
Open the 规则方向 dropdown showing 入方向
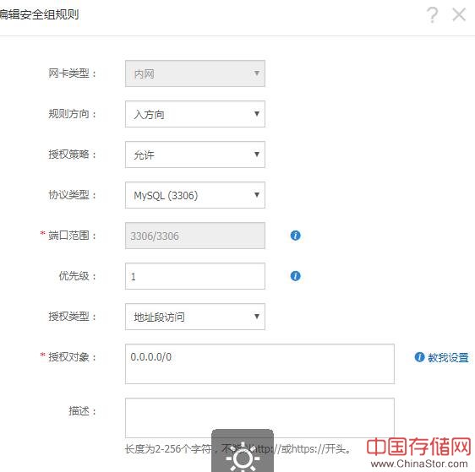pos(195,114)
